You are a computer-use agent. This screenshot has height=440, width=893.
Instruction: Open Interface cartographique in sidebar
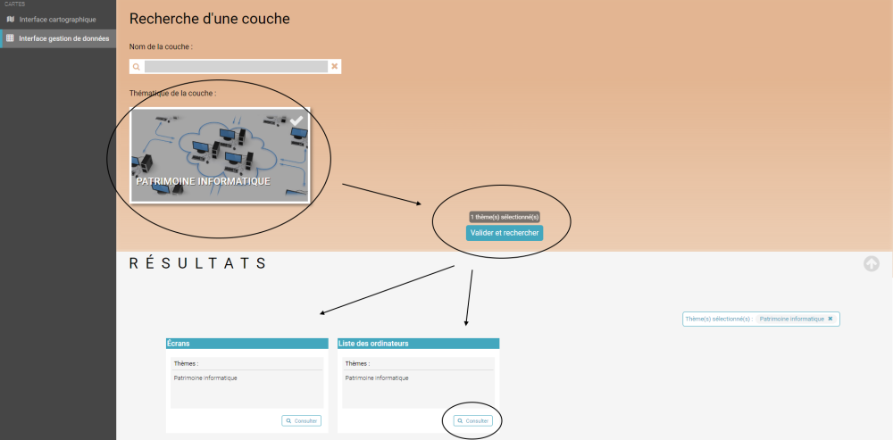[57, 20]
